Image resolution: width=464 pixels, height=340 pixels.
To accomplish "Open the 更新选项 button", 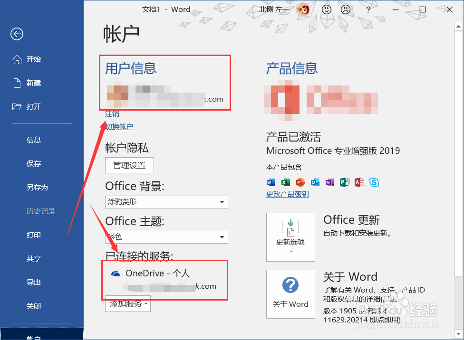I will point(290,237).
